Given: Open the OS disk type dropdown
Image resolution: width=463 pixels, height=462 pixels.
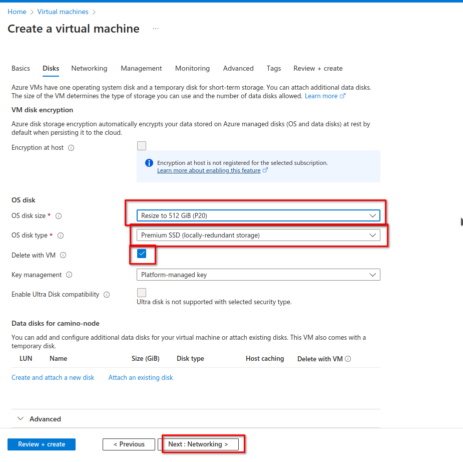Looking at the screenshot, I should tap(258, 235).
